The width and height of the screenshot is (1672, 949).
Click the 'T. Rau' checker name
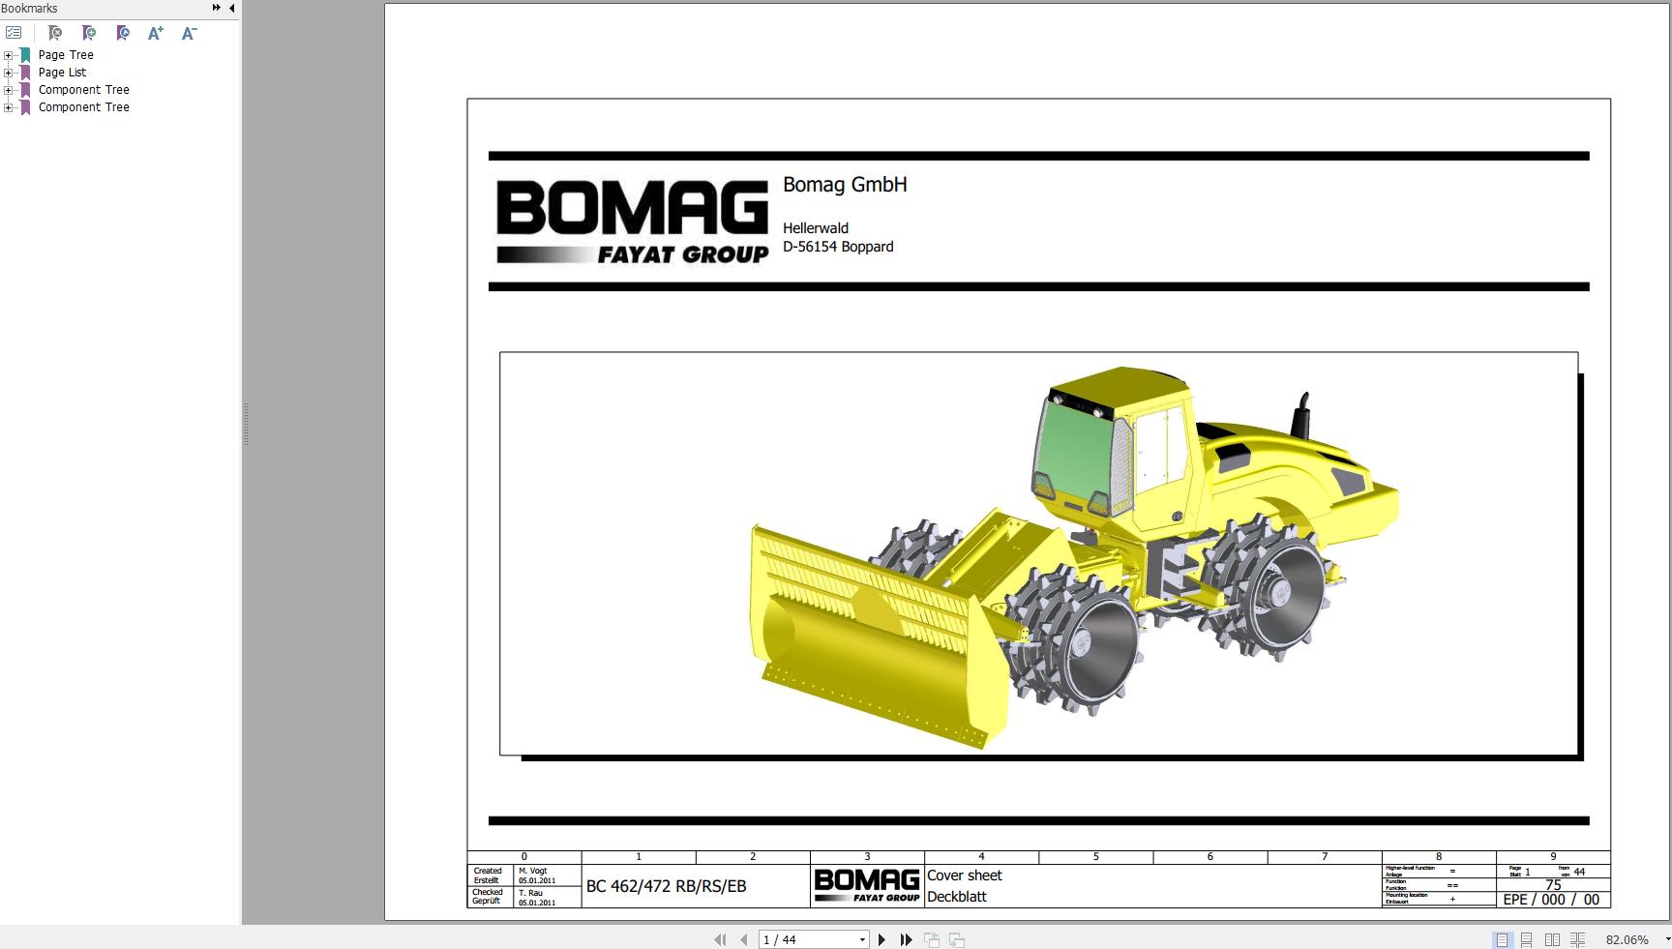click(530, 893)
